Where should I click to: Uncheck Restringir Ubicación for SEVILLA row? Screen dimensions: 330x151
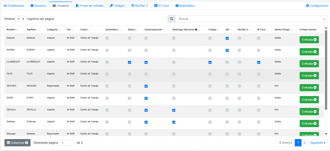pos(174,110)
